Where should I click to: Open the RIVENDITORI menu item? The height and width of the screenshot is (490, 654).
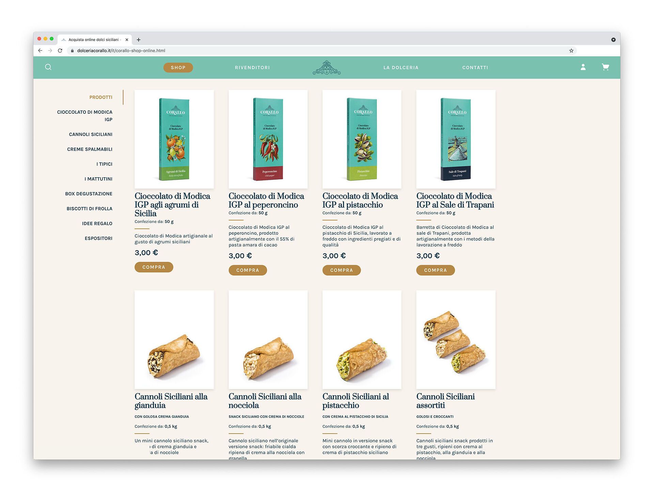coord(252,68)
